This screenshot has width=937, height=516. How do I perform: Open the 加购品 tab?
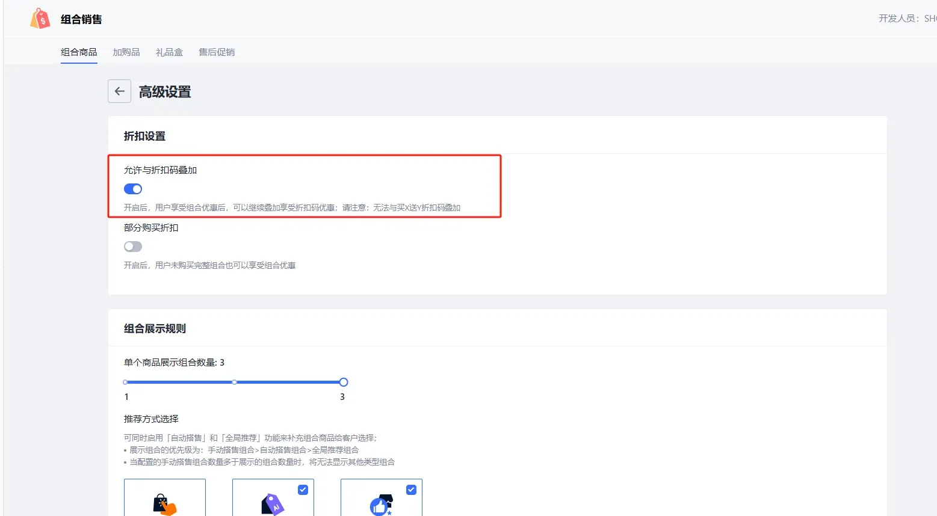126,52
